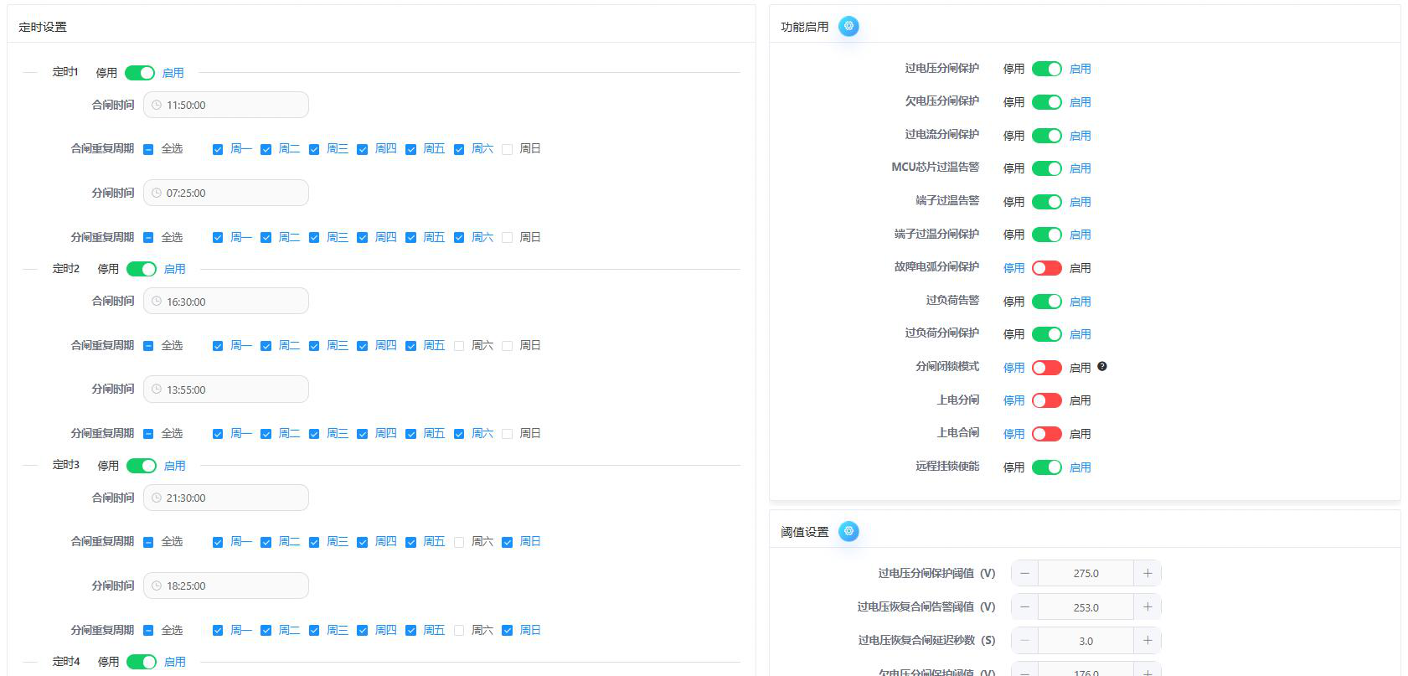The height and width of the screenshot is (676, 1408).
Task: Click the help icon next to 分闸闭锁模式
Action: 1102,366
